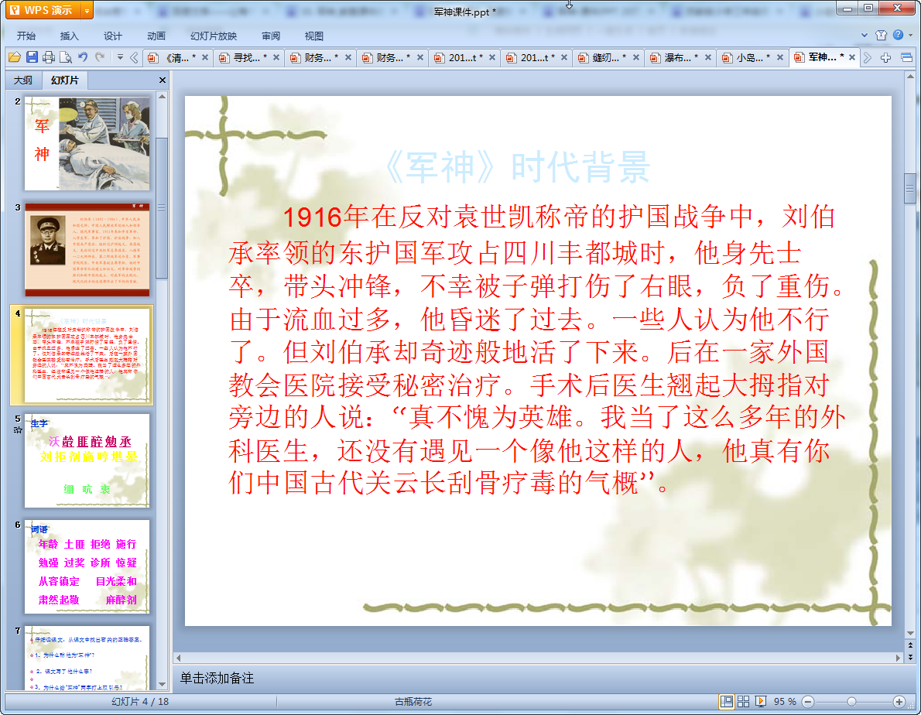Click the thumbnail pane scrollbar up arrow

(162, 96)
